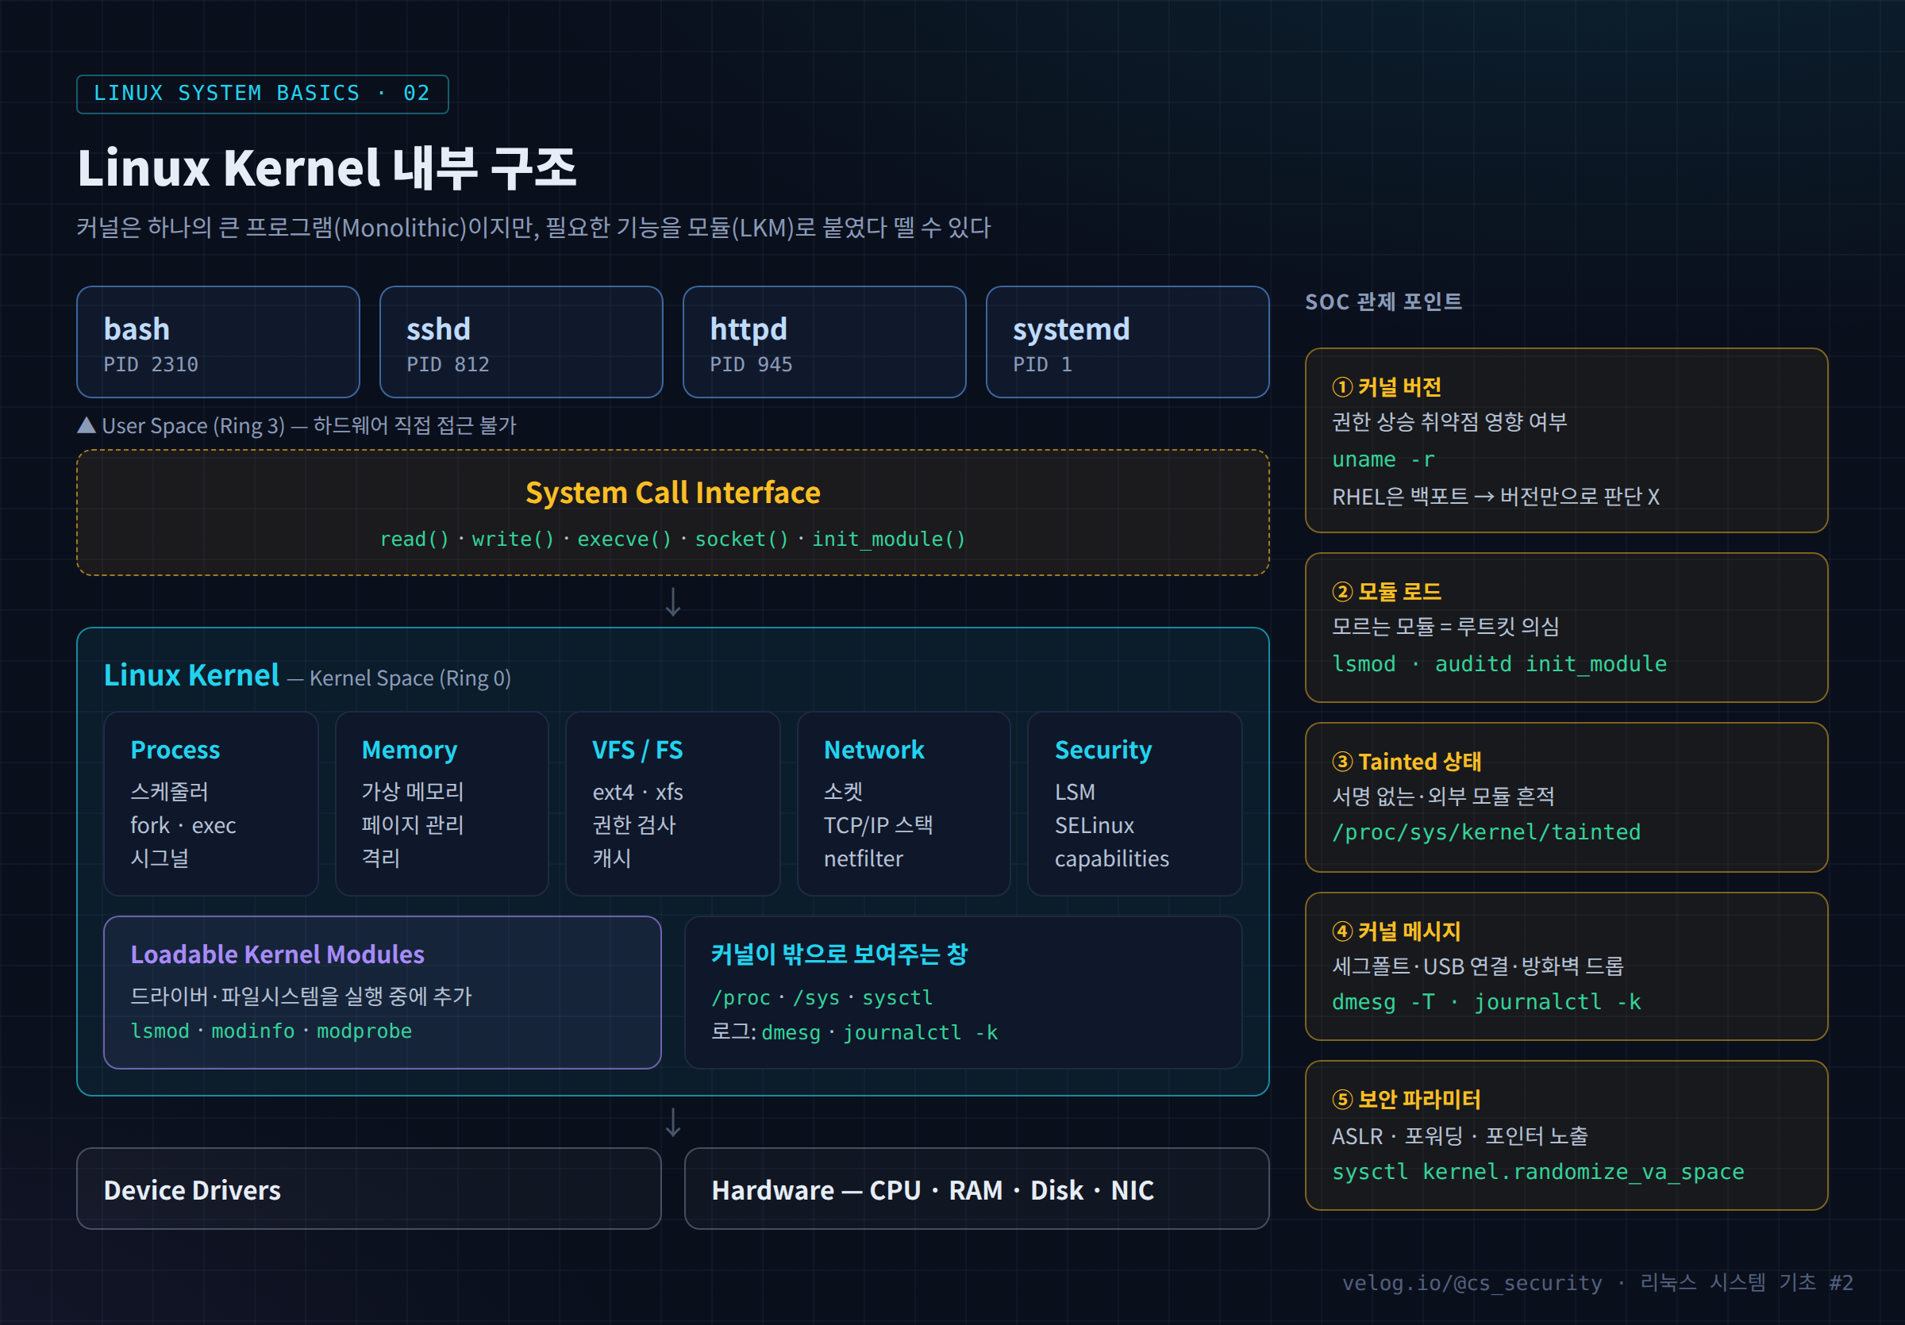This screenshot has width=1905, height=1325.
Task: Click the SOC 관제 포인트 sidebar title
Action: tap(1384, 301)
